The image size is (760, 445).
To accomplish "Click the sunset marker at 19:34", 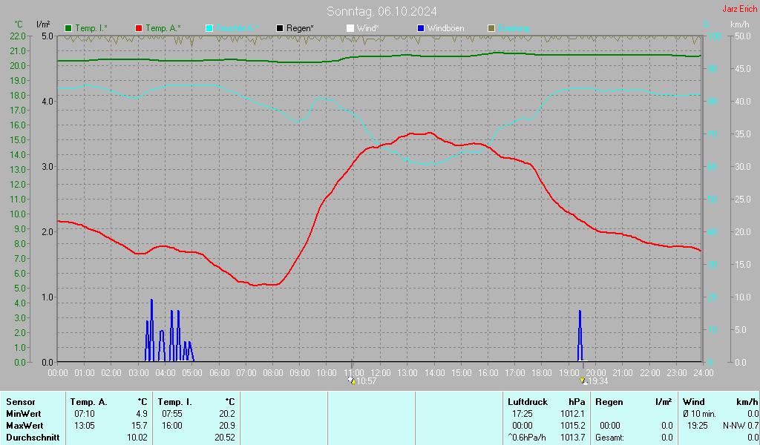I will (x=584, y=380).
